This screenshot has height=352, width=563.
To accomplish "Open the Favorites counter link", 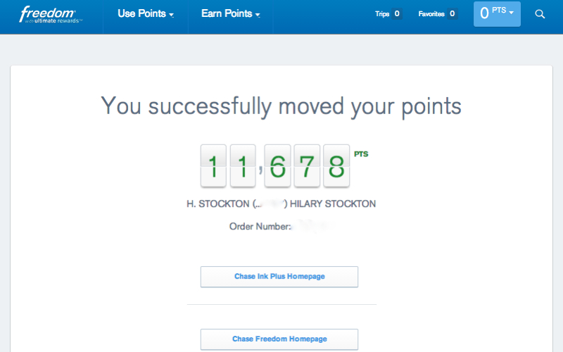I will click(438, 13).
